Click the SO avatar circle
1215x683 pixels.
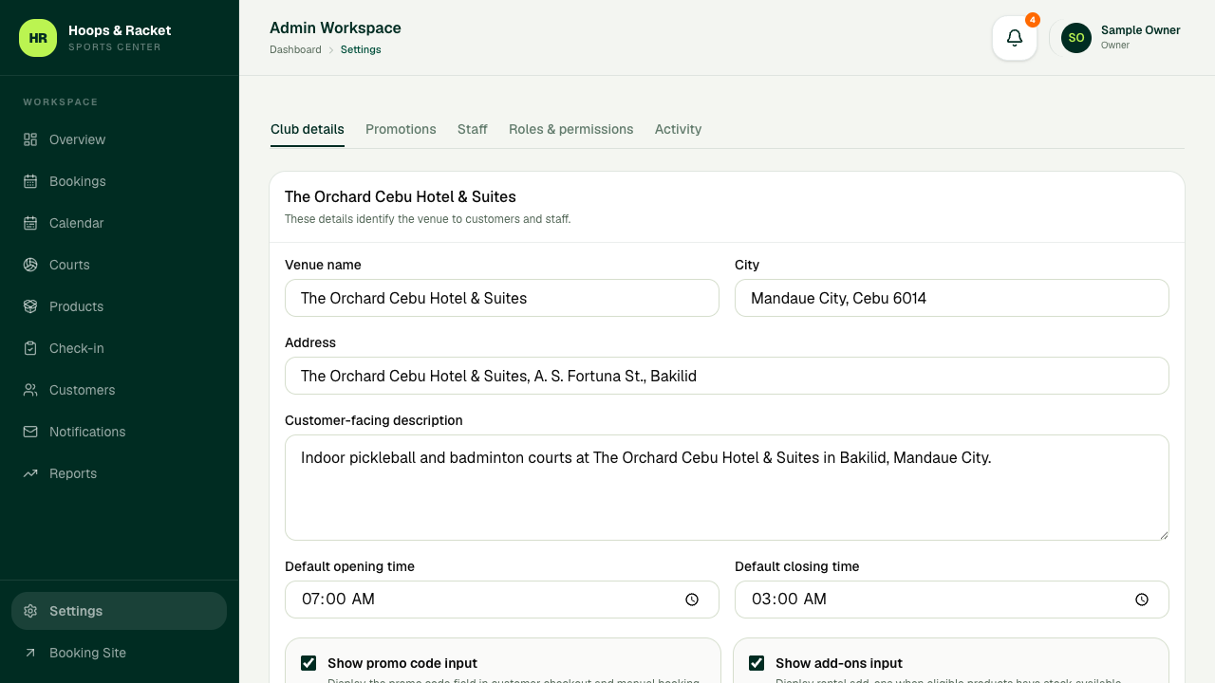pyautogui.click(x=1076, y=38)
